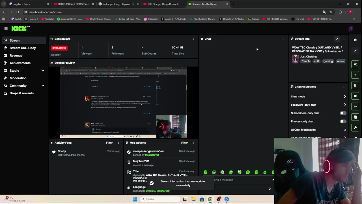Expand the Studio sidebar section
Viewport: 362px width, 204px height.
[x=43, y=71]
